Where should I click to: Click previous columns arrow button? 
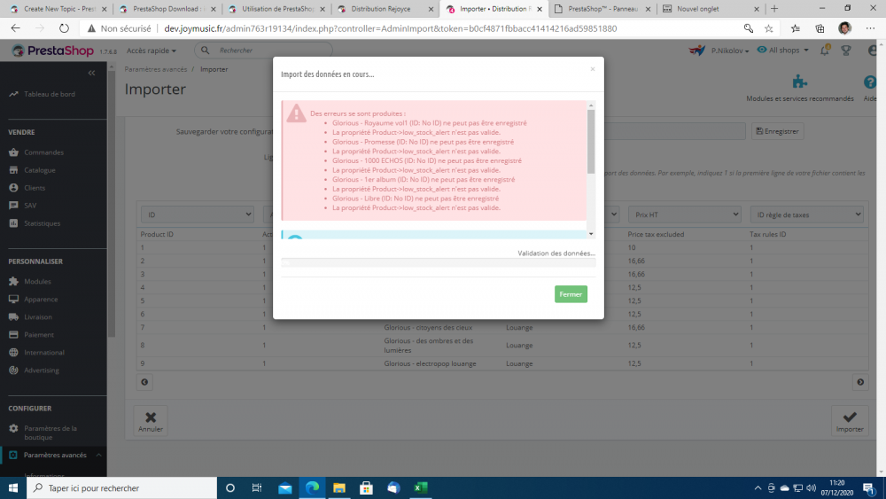point(144,382)
